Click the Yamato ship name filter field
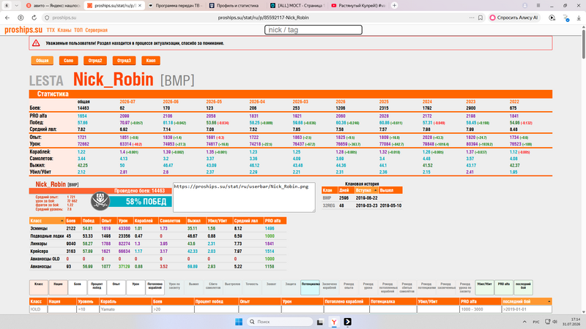The image size is (586, 329). [125, 309]
